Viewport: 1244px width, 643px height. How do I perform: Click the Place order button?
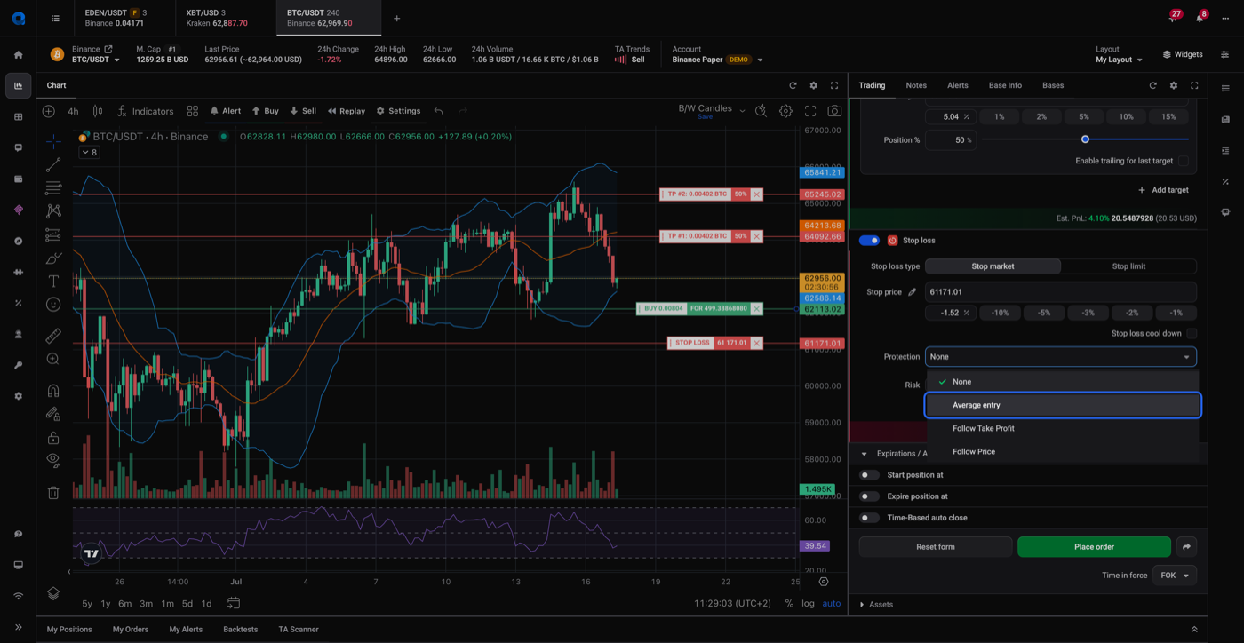point(1094,547)
